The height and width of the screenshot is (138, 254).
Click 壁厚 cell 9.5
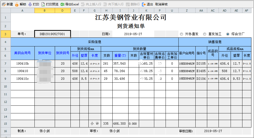point(84,79)
